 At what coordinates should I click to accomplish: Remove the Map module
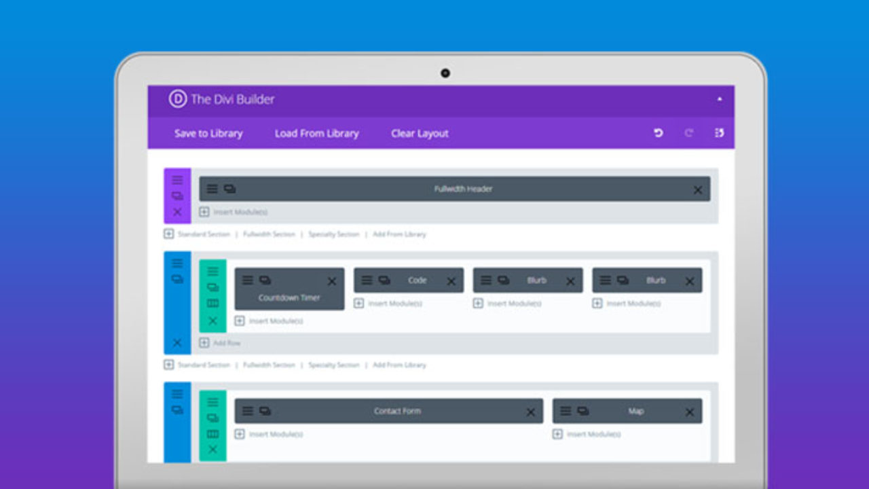click(x=690, y=412)
